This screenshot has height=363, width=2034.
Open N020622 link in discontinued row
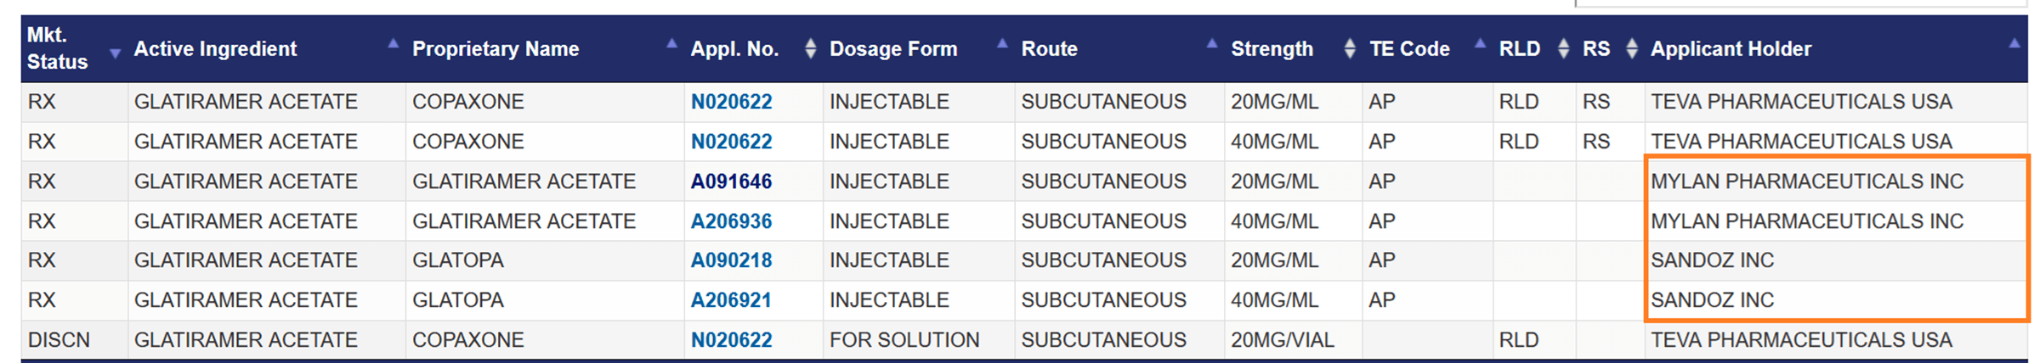point(731,340)
